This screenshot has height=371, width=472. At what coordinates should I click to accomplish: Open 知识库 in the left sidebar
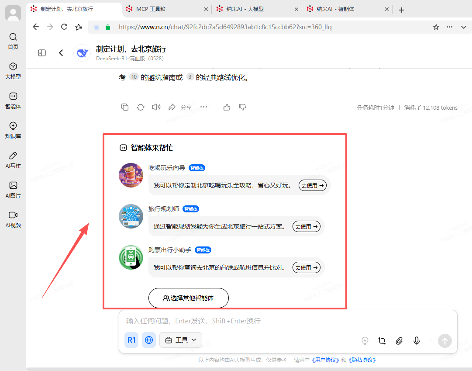click(x=13, y=130)
